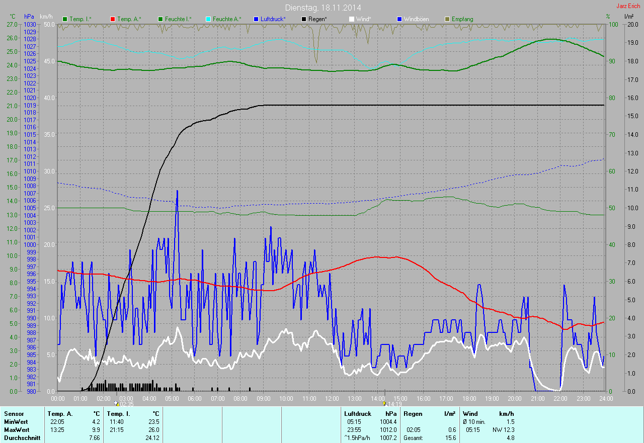Click the blue Luftdruck* legend square
Screen dimensions: 644x443
click(x=256, y=19)
